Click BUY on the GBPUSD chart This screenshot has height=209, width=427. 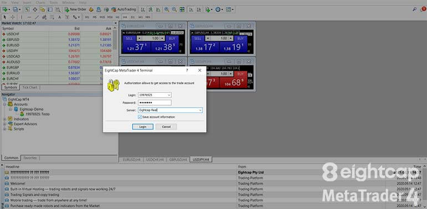point(241,38)
